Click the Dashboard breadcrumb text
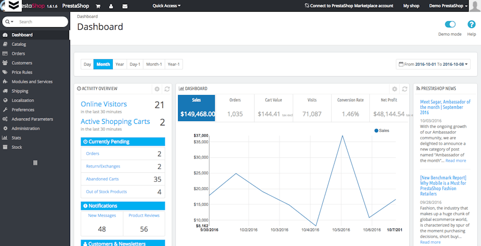Viewport: 481px width, 246px height. pyautogui.click(x=88, y=17)
